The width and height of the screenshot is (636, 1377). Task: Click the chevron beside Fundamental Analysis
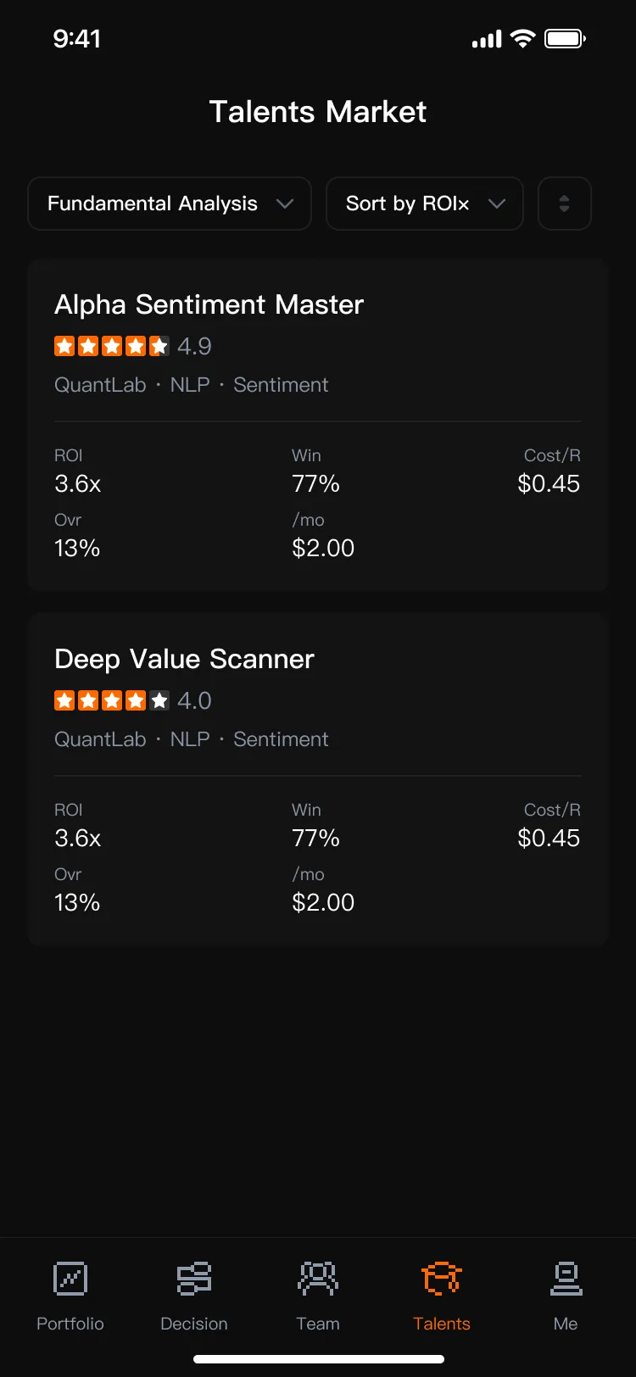coord(285,203)
